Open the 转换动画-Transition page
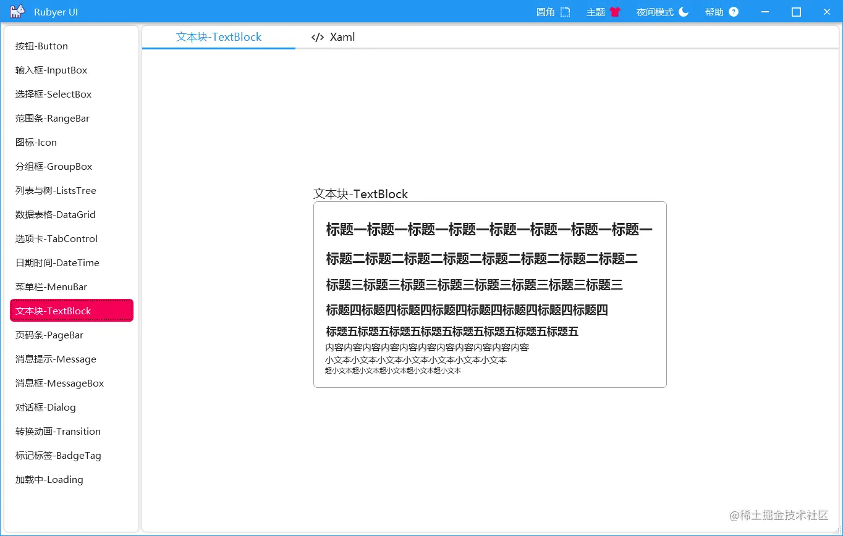This screenshot has width=843, height=536. pyautogui.click(x=57, y=431)
